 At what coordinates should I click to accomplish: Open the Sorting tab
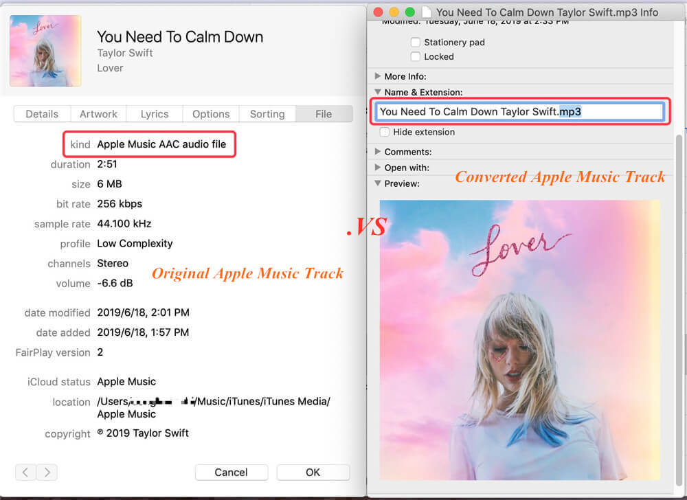tap(267, 114)
